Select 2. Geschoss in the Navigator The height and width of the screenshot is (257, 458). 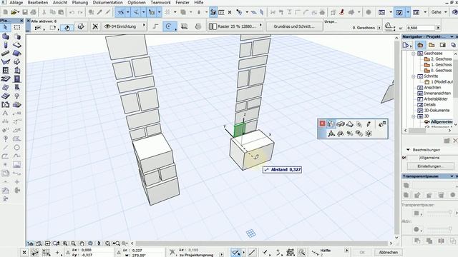point(441,59)
